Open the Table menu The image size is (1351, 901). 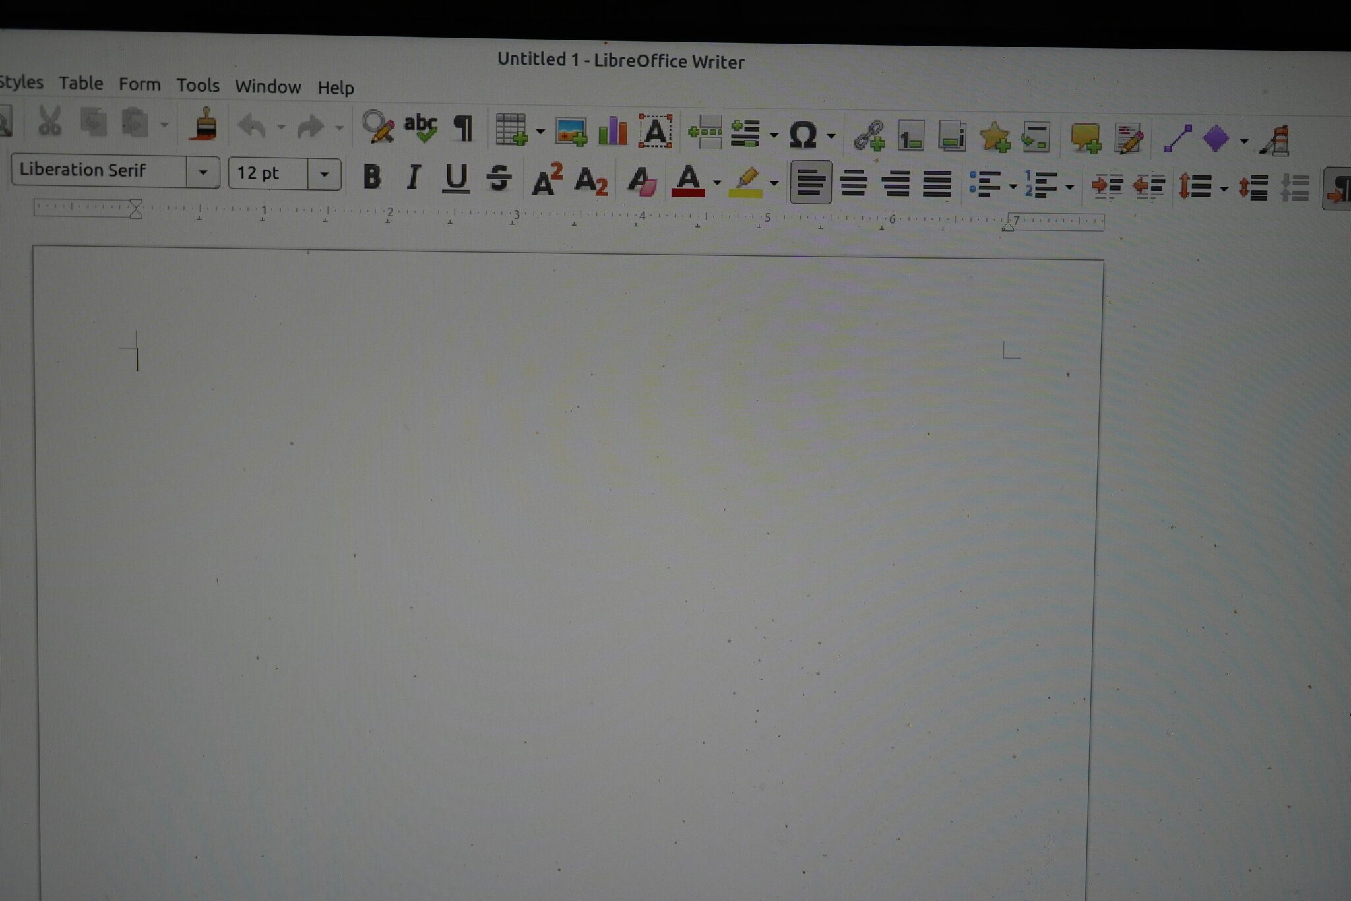[x=81, y=83]
